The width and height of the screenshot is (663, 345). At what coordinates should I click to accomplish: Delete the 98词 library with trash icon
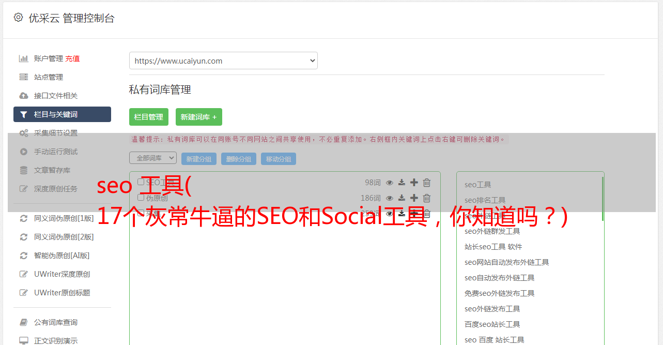point(427,183)
